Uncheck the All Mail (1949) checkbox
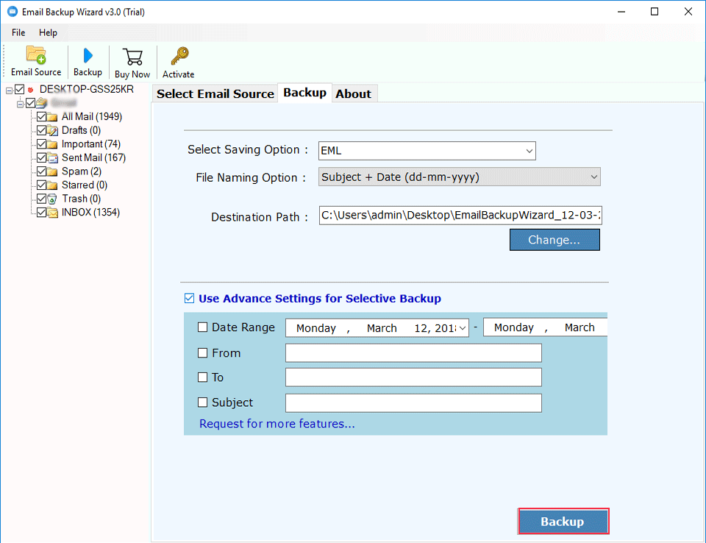Image resolution: width=706 pixels, height=543 pixels. (41, 117)
